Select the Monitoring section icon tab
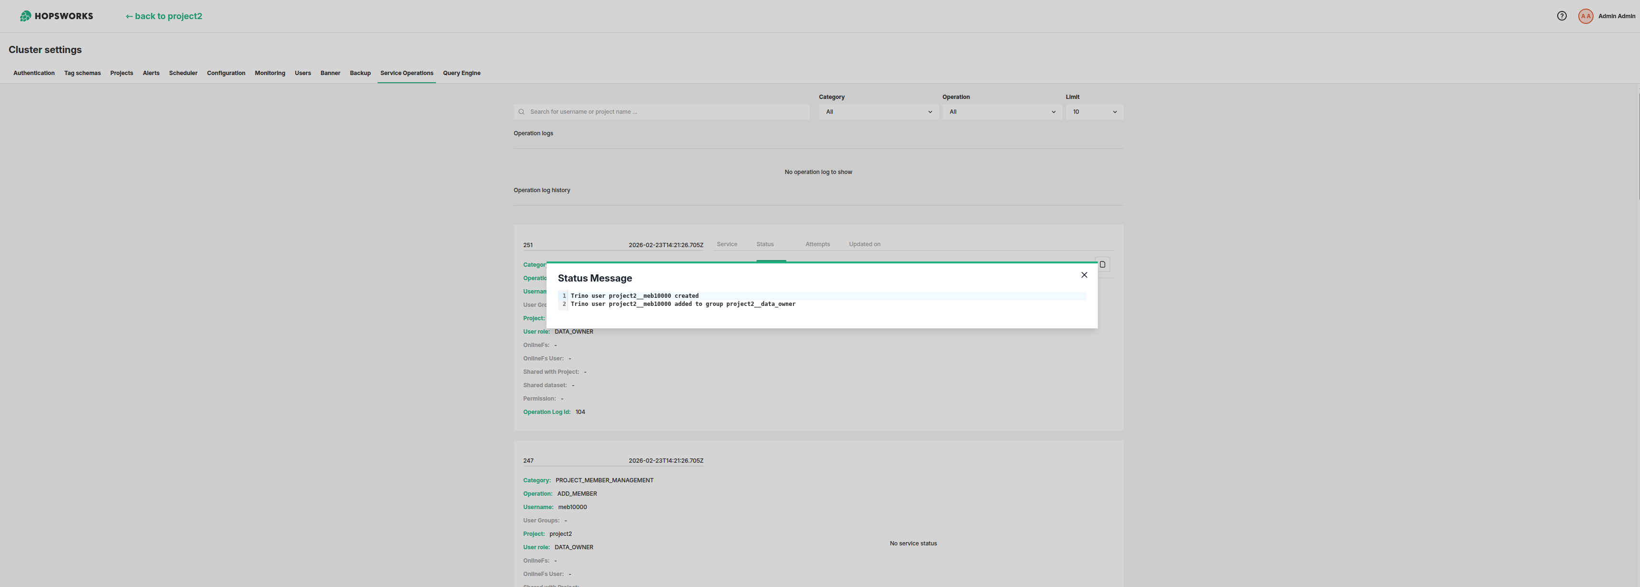 tap(269, 73)
